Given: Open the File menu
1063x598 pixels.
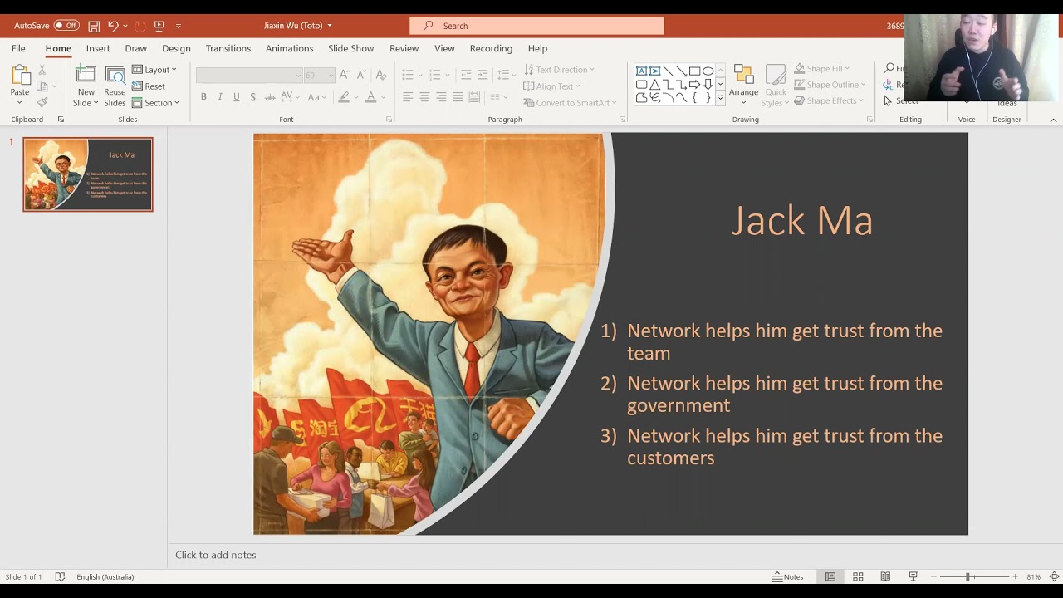Looking at the screenshot, I should pyautogui.click(x=18, y=48).
